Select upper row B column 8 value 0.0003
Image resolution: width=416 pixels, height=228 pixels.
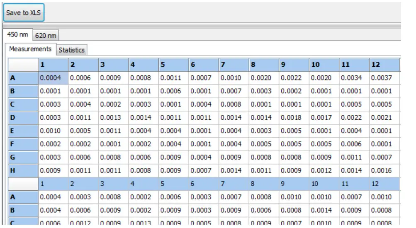pyautogui.click(x=264, y=91)
